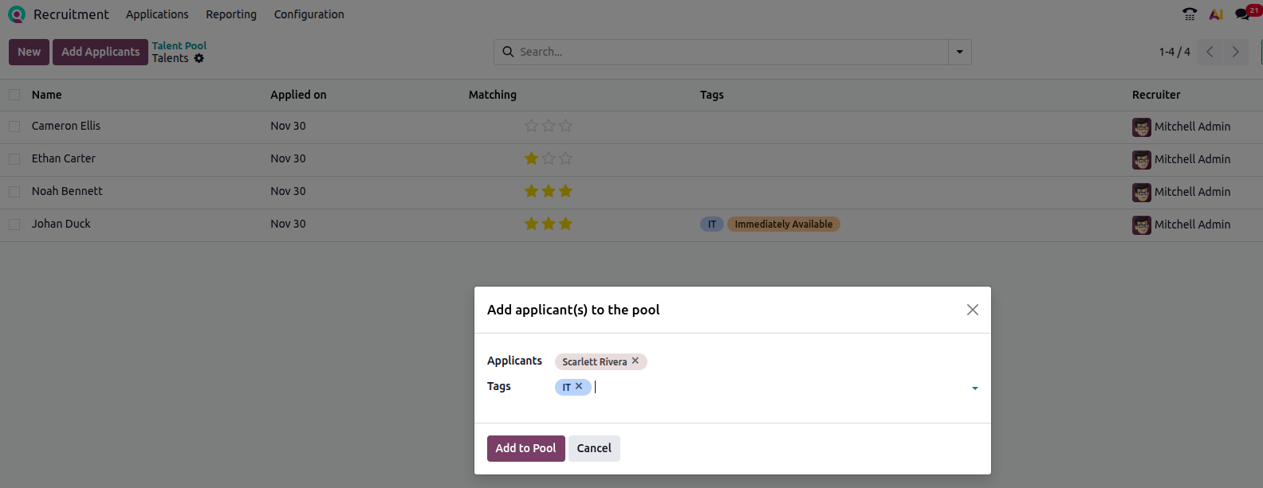Remove the IT tag chip
The image size is (1263, 488).
click(579, 386)
